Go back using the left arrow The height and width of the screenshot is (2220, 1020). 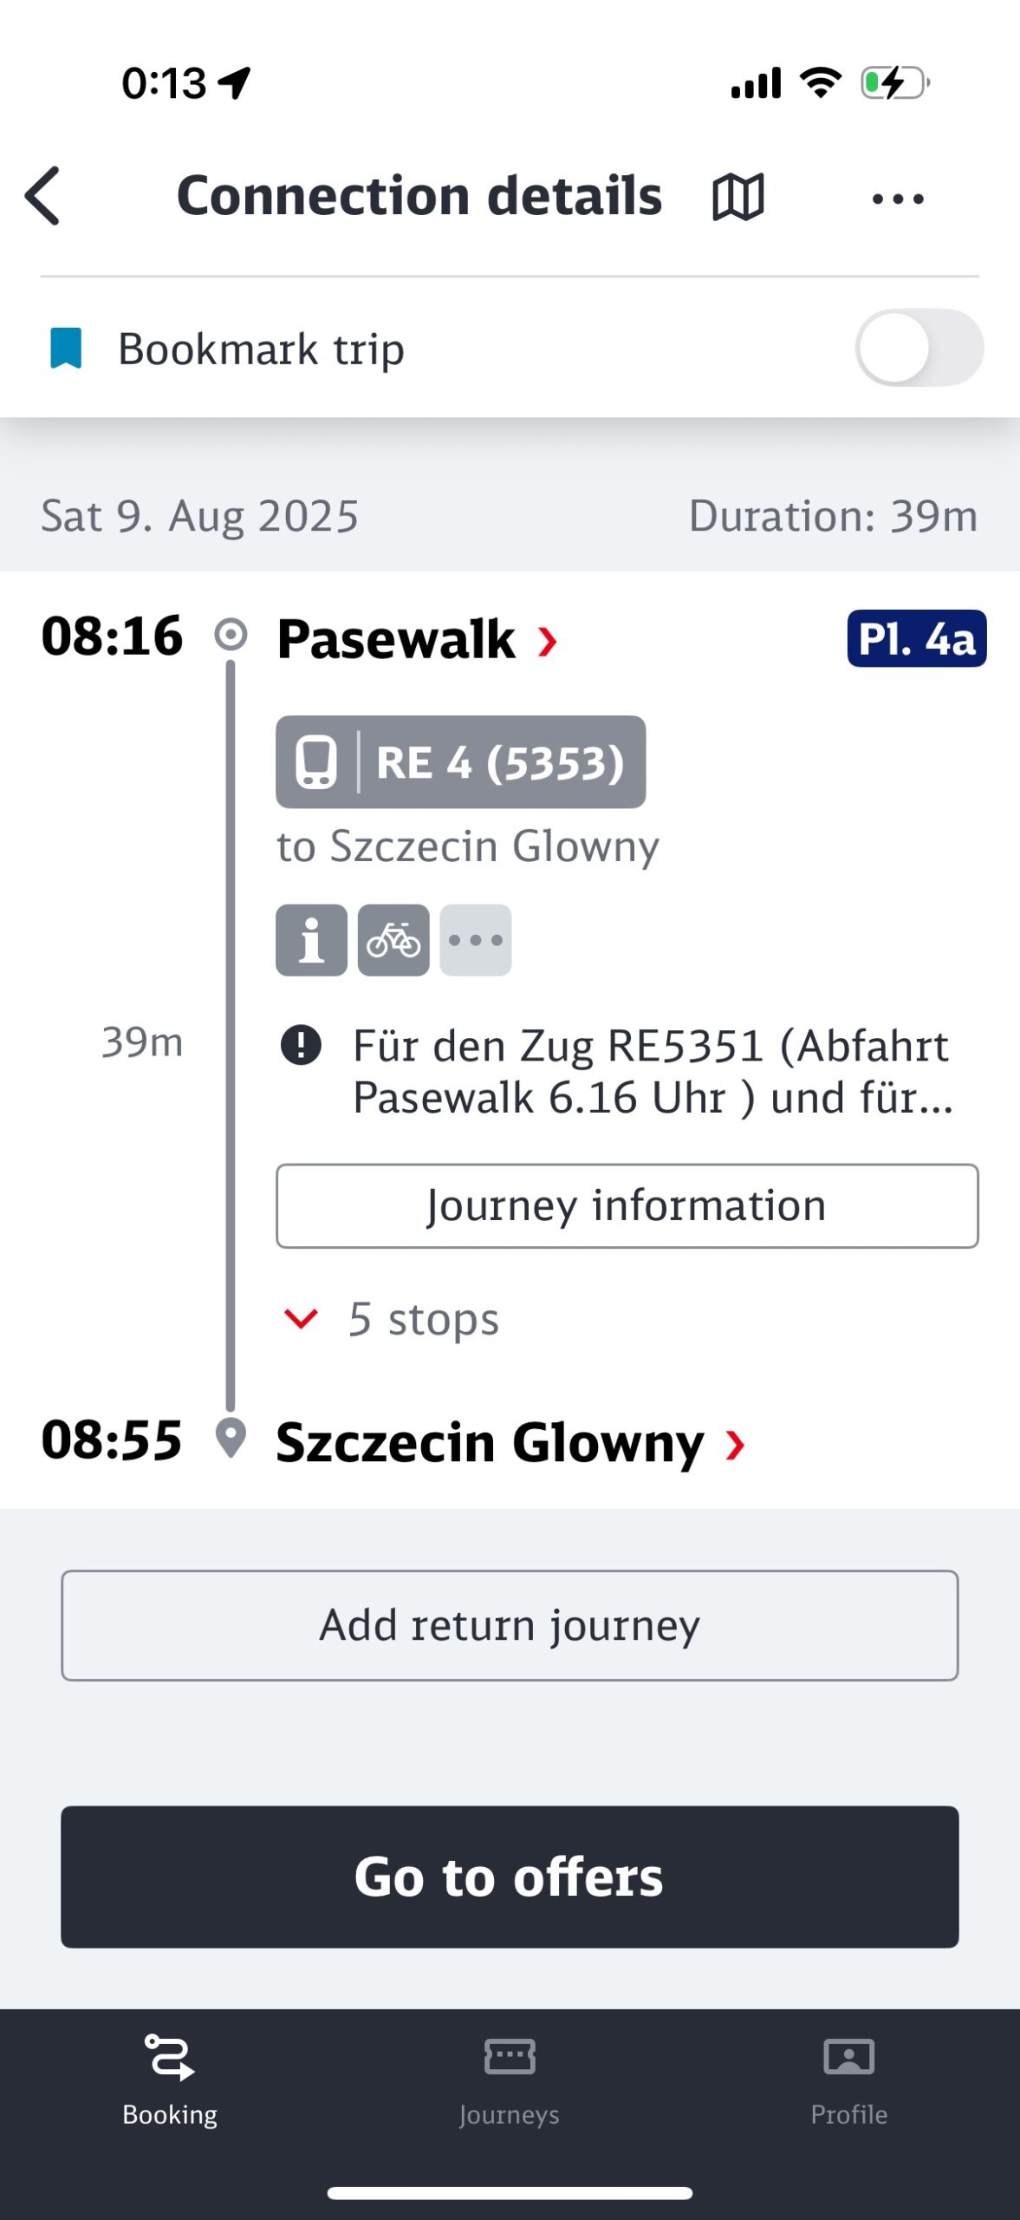[x=42, y=197]
